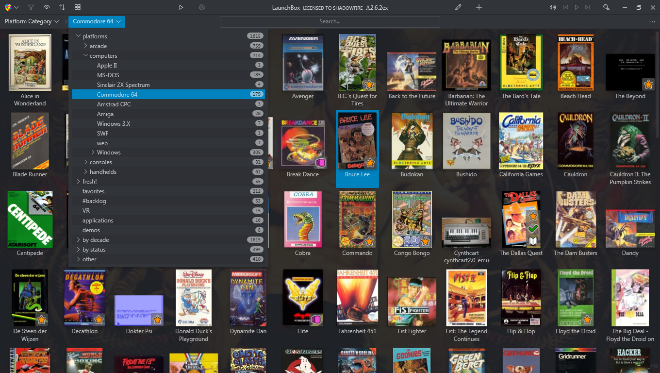Open the three-dot more options menu
The image size is (660, 373).
click(652, 21)
